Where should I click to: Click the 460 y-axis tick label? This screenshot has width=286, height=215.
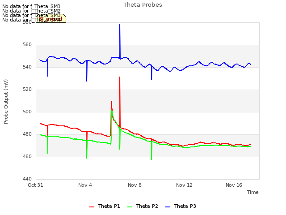tap(27, 156)
